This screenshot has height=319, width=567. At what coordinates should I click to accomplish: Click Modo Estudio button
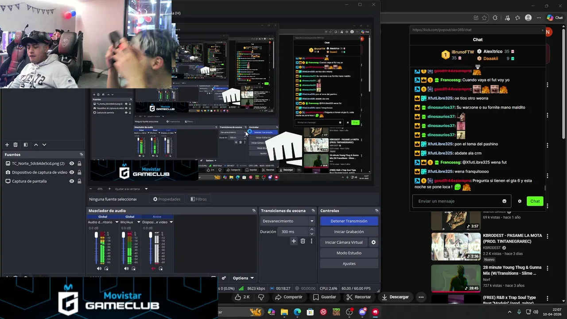pyautogui.click(x=349, y=253)
